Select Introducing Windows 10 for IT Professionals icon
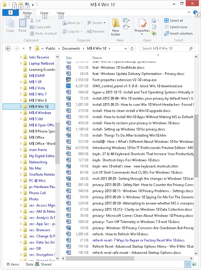Image resolution: width=201 pixels, height=270 pixels. (68, 147)
